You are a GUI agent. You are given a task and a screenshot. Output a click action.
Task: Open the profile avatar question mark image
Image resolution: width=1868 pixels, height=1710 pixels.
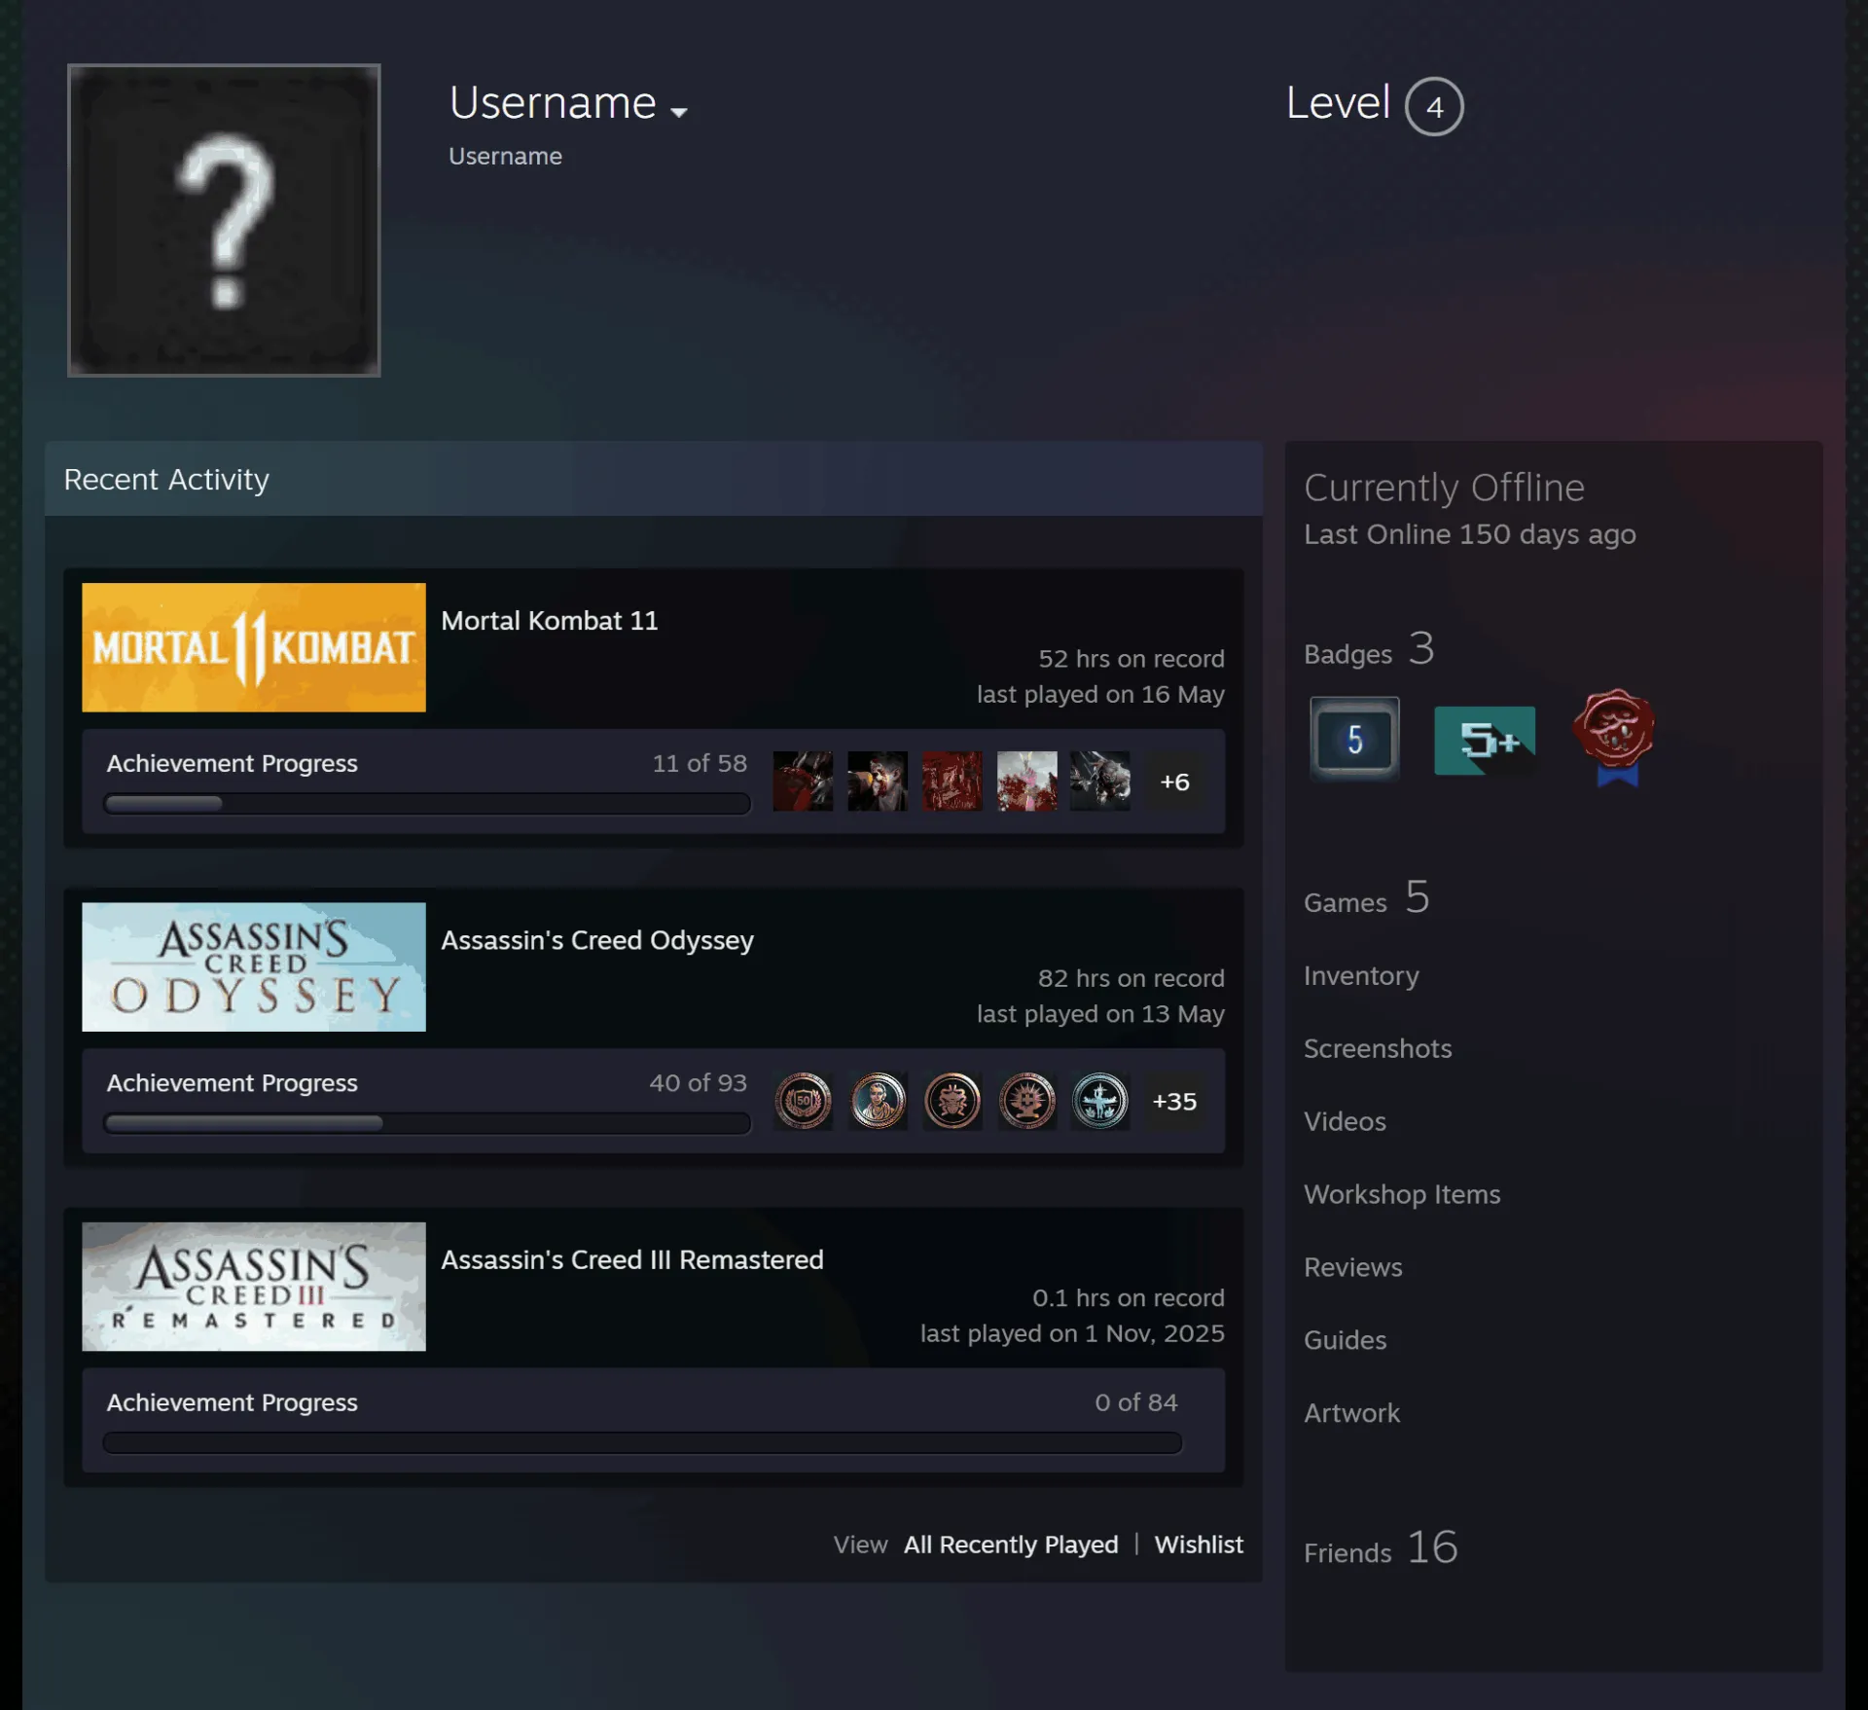click(224, 220)
